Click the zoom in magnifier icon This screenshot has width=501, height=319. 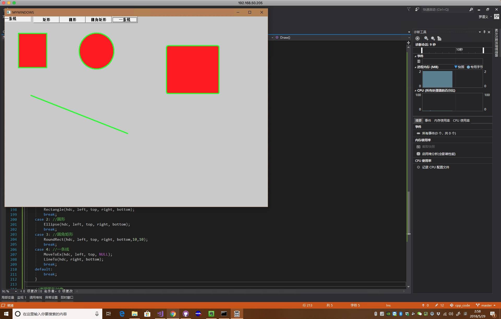tap(426, 38)
